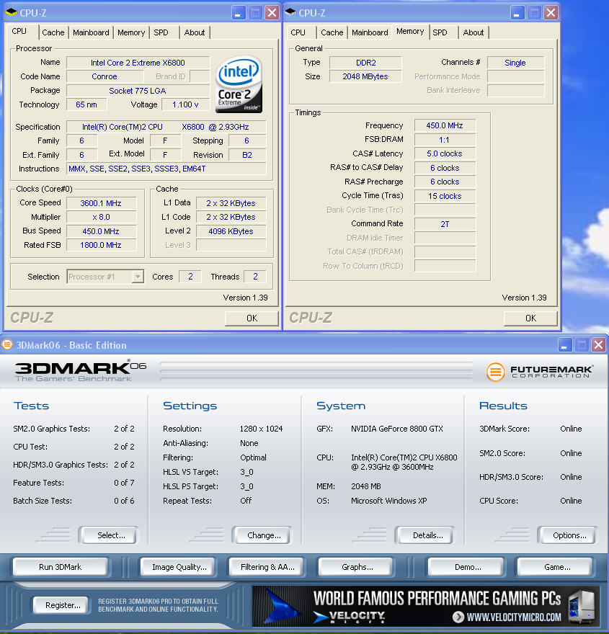
Task: Open the About tab in right CPU-Z window
Action: (473, 32)
